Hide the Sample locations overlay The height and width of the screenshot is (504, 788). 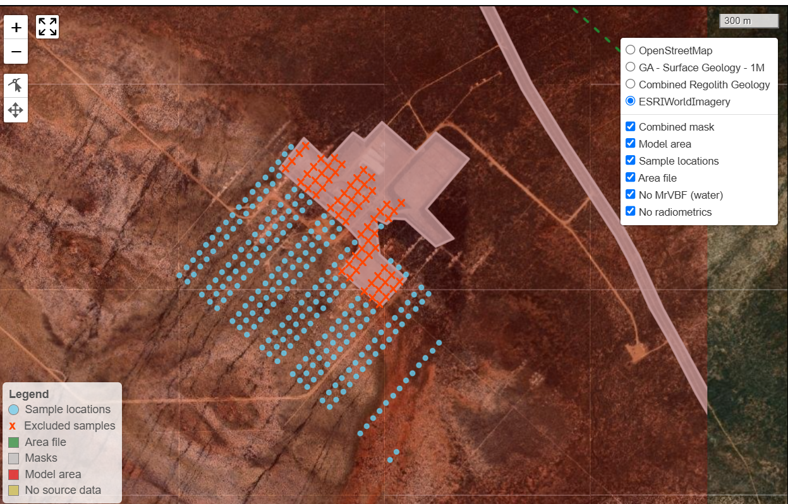pos(630,160)
